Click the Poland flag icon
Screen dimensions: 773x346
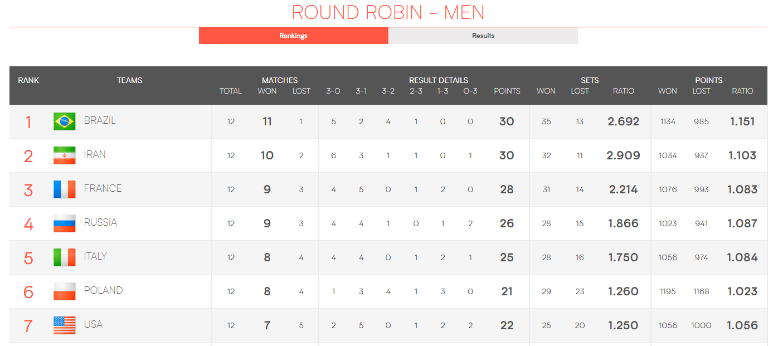(x=64, y=291)
